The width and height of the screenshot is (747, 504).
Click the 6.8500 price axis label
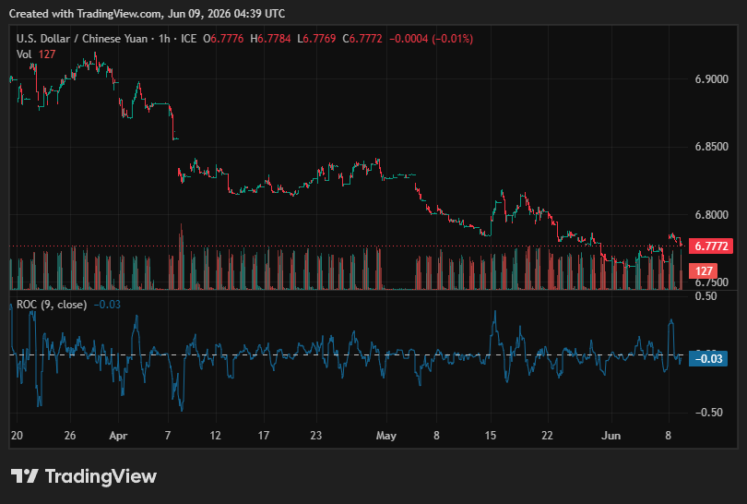[711, 147]
